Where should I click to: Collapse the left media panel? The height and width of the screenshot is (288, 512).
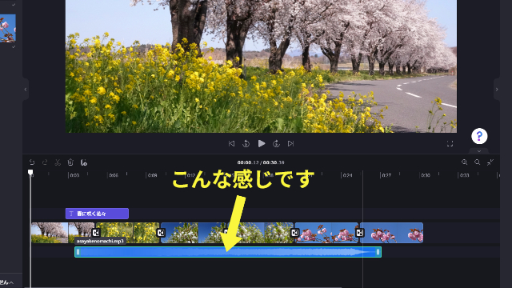pyautogui.click(x=26, y=89)
